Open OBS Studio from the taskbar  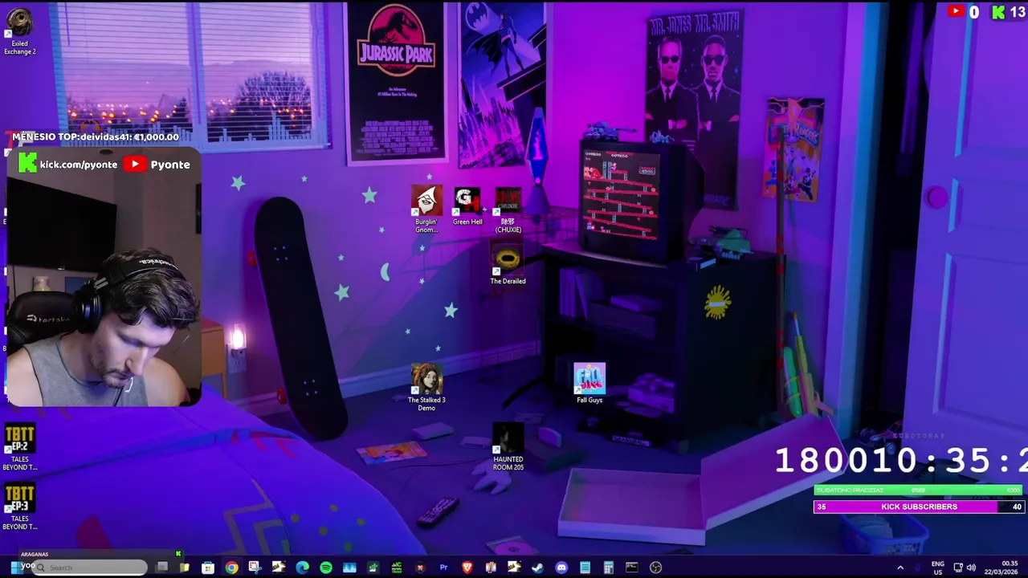[655, 568]
